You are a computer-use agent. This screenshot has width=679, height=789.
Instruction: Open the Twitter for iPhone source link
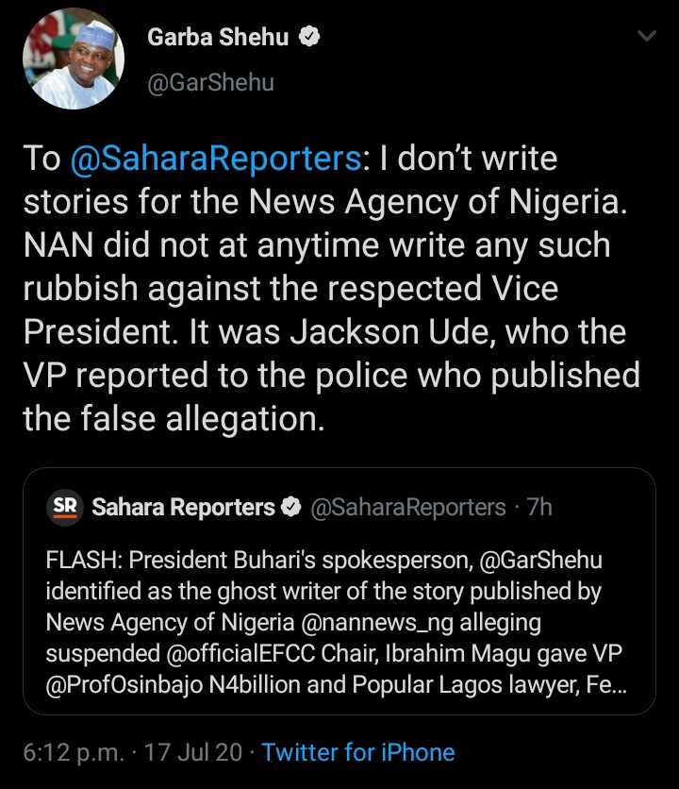coord(358,752)
